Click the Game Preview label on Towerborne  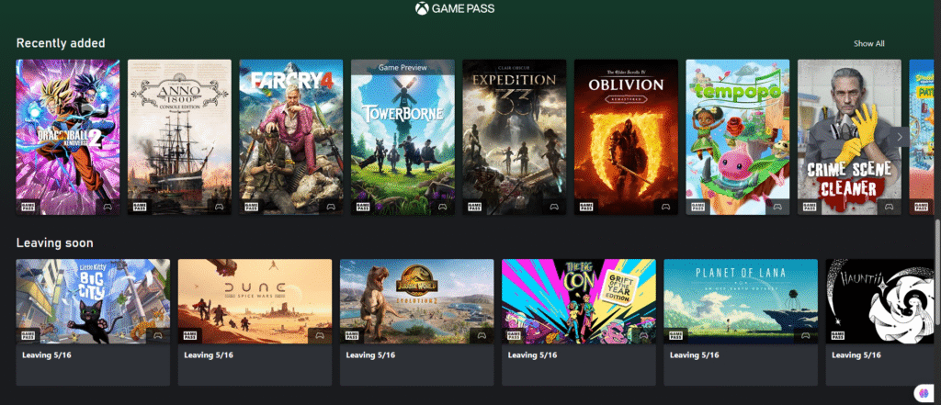[402, 68]
